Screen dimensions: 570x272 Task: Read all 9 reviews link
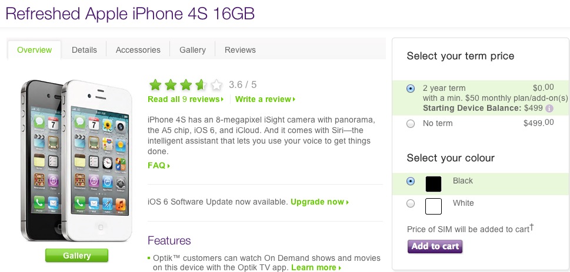pos(186,99)
